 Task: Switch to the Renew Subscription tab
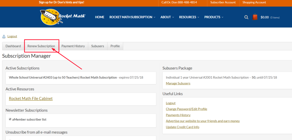[x=41, y=46]
